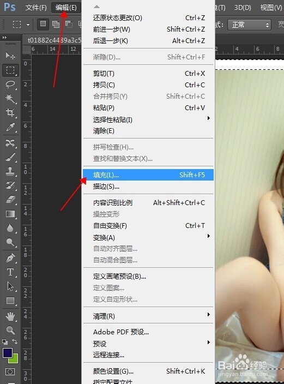Select the Path Selection tool
Viewport: 284px width, 384px height.
point(10,286)
